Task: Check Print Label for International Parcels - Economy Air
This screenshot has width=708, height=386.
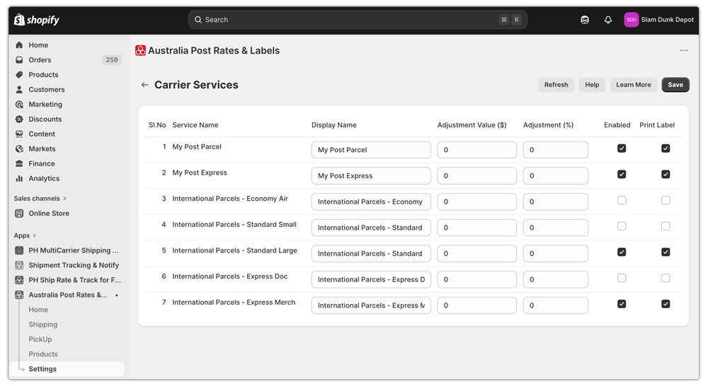Action: click(x=666, y=200)
